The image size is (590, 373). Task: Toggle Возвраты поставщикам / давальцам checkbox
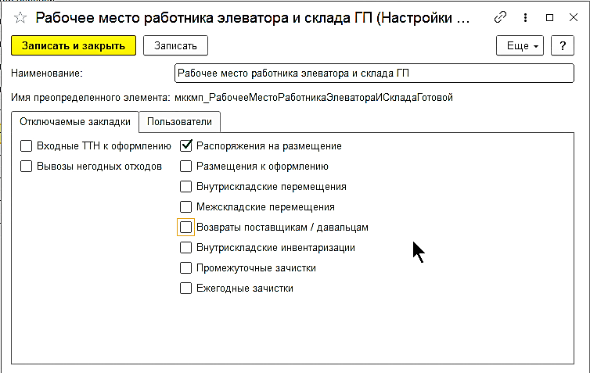click(x=186, y=228)
